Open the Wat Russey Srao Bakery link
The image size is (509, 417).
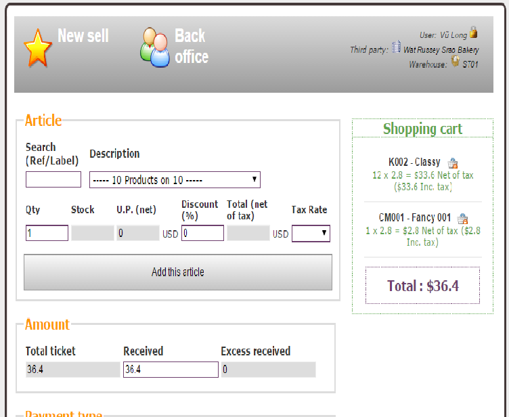(x=441, y=49)
